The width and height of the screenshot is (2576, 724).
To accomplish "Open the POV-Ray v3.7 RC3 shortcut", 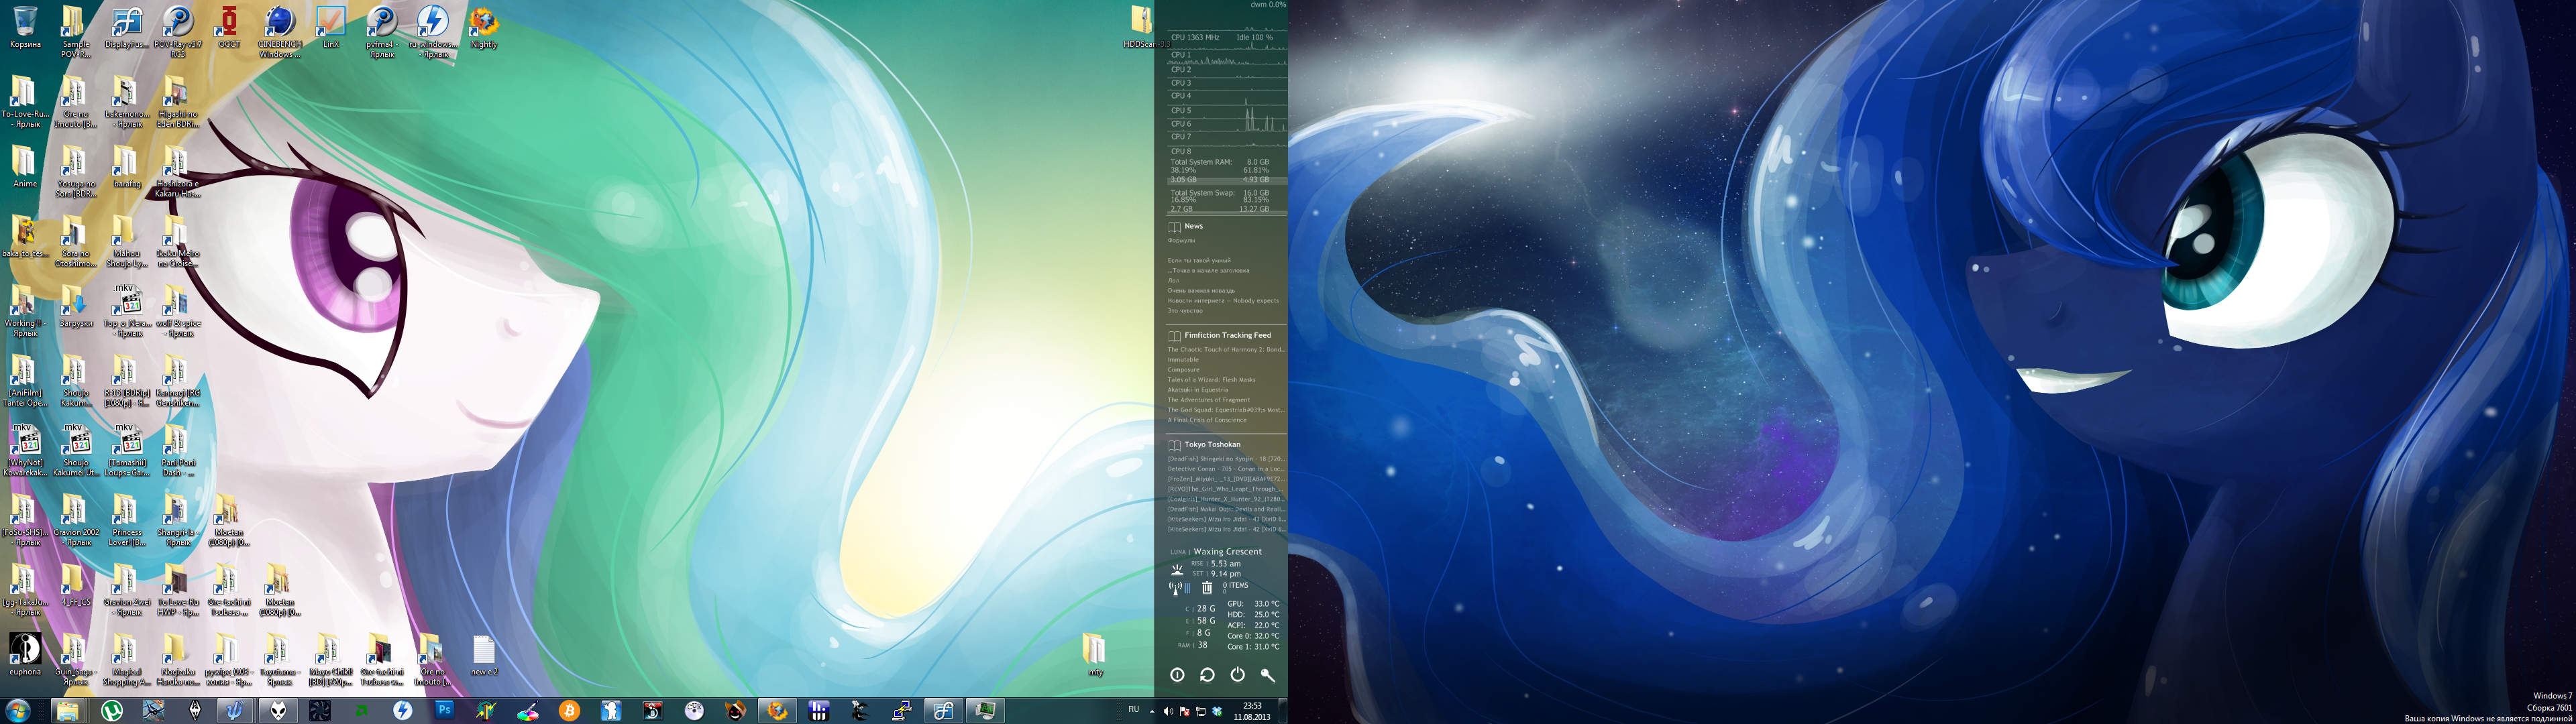I will [177, 32].
